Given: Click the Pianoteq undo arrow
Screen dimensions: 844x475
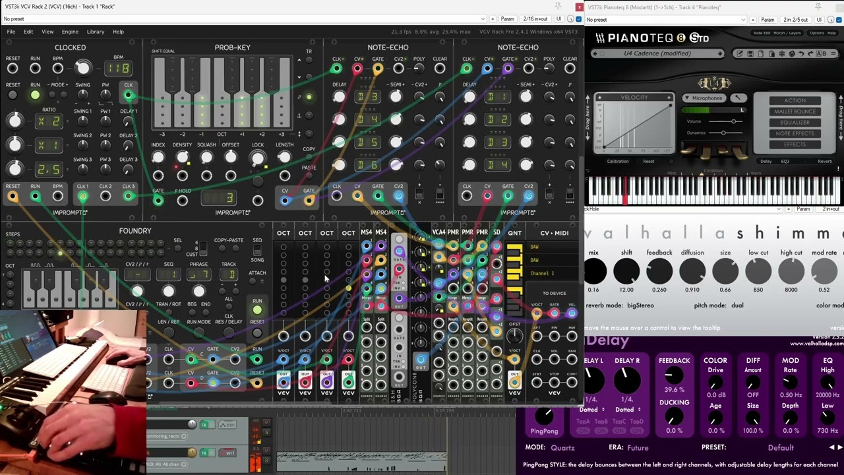Looking at the screenshot, I should pyautogui.click(x=801, y=53).
